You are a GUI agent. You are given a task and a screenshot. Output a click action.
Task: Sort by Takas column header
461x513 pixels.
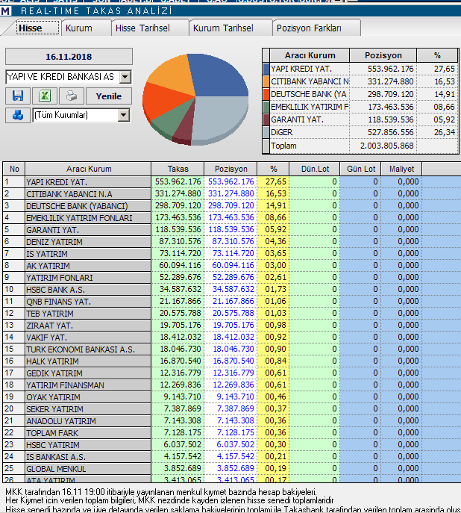(178, 169)
